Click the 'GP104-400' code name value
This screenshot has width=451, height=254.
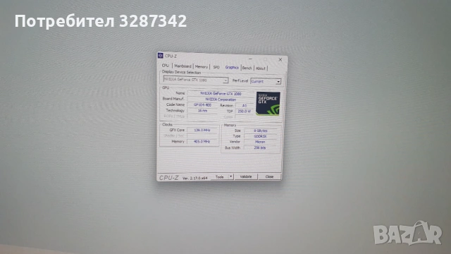[x=202, y=105]
